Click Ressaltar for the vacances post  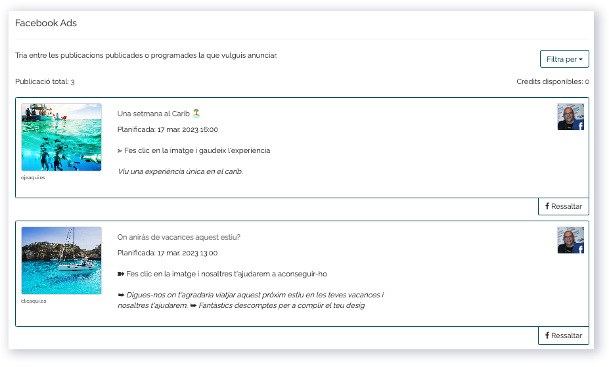[564, 335]
